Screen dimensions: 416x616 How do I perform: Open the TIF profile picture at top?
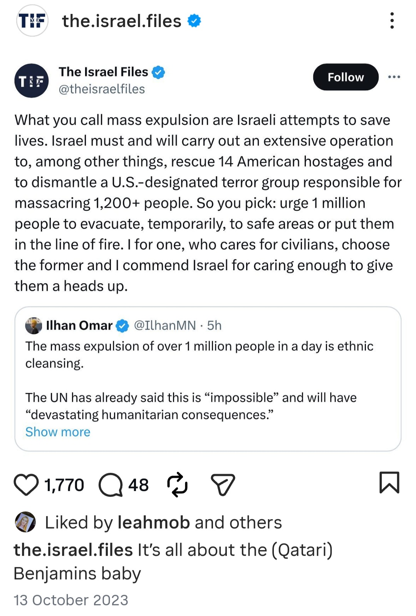[32, 20]
